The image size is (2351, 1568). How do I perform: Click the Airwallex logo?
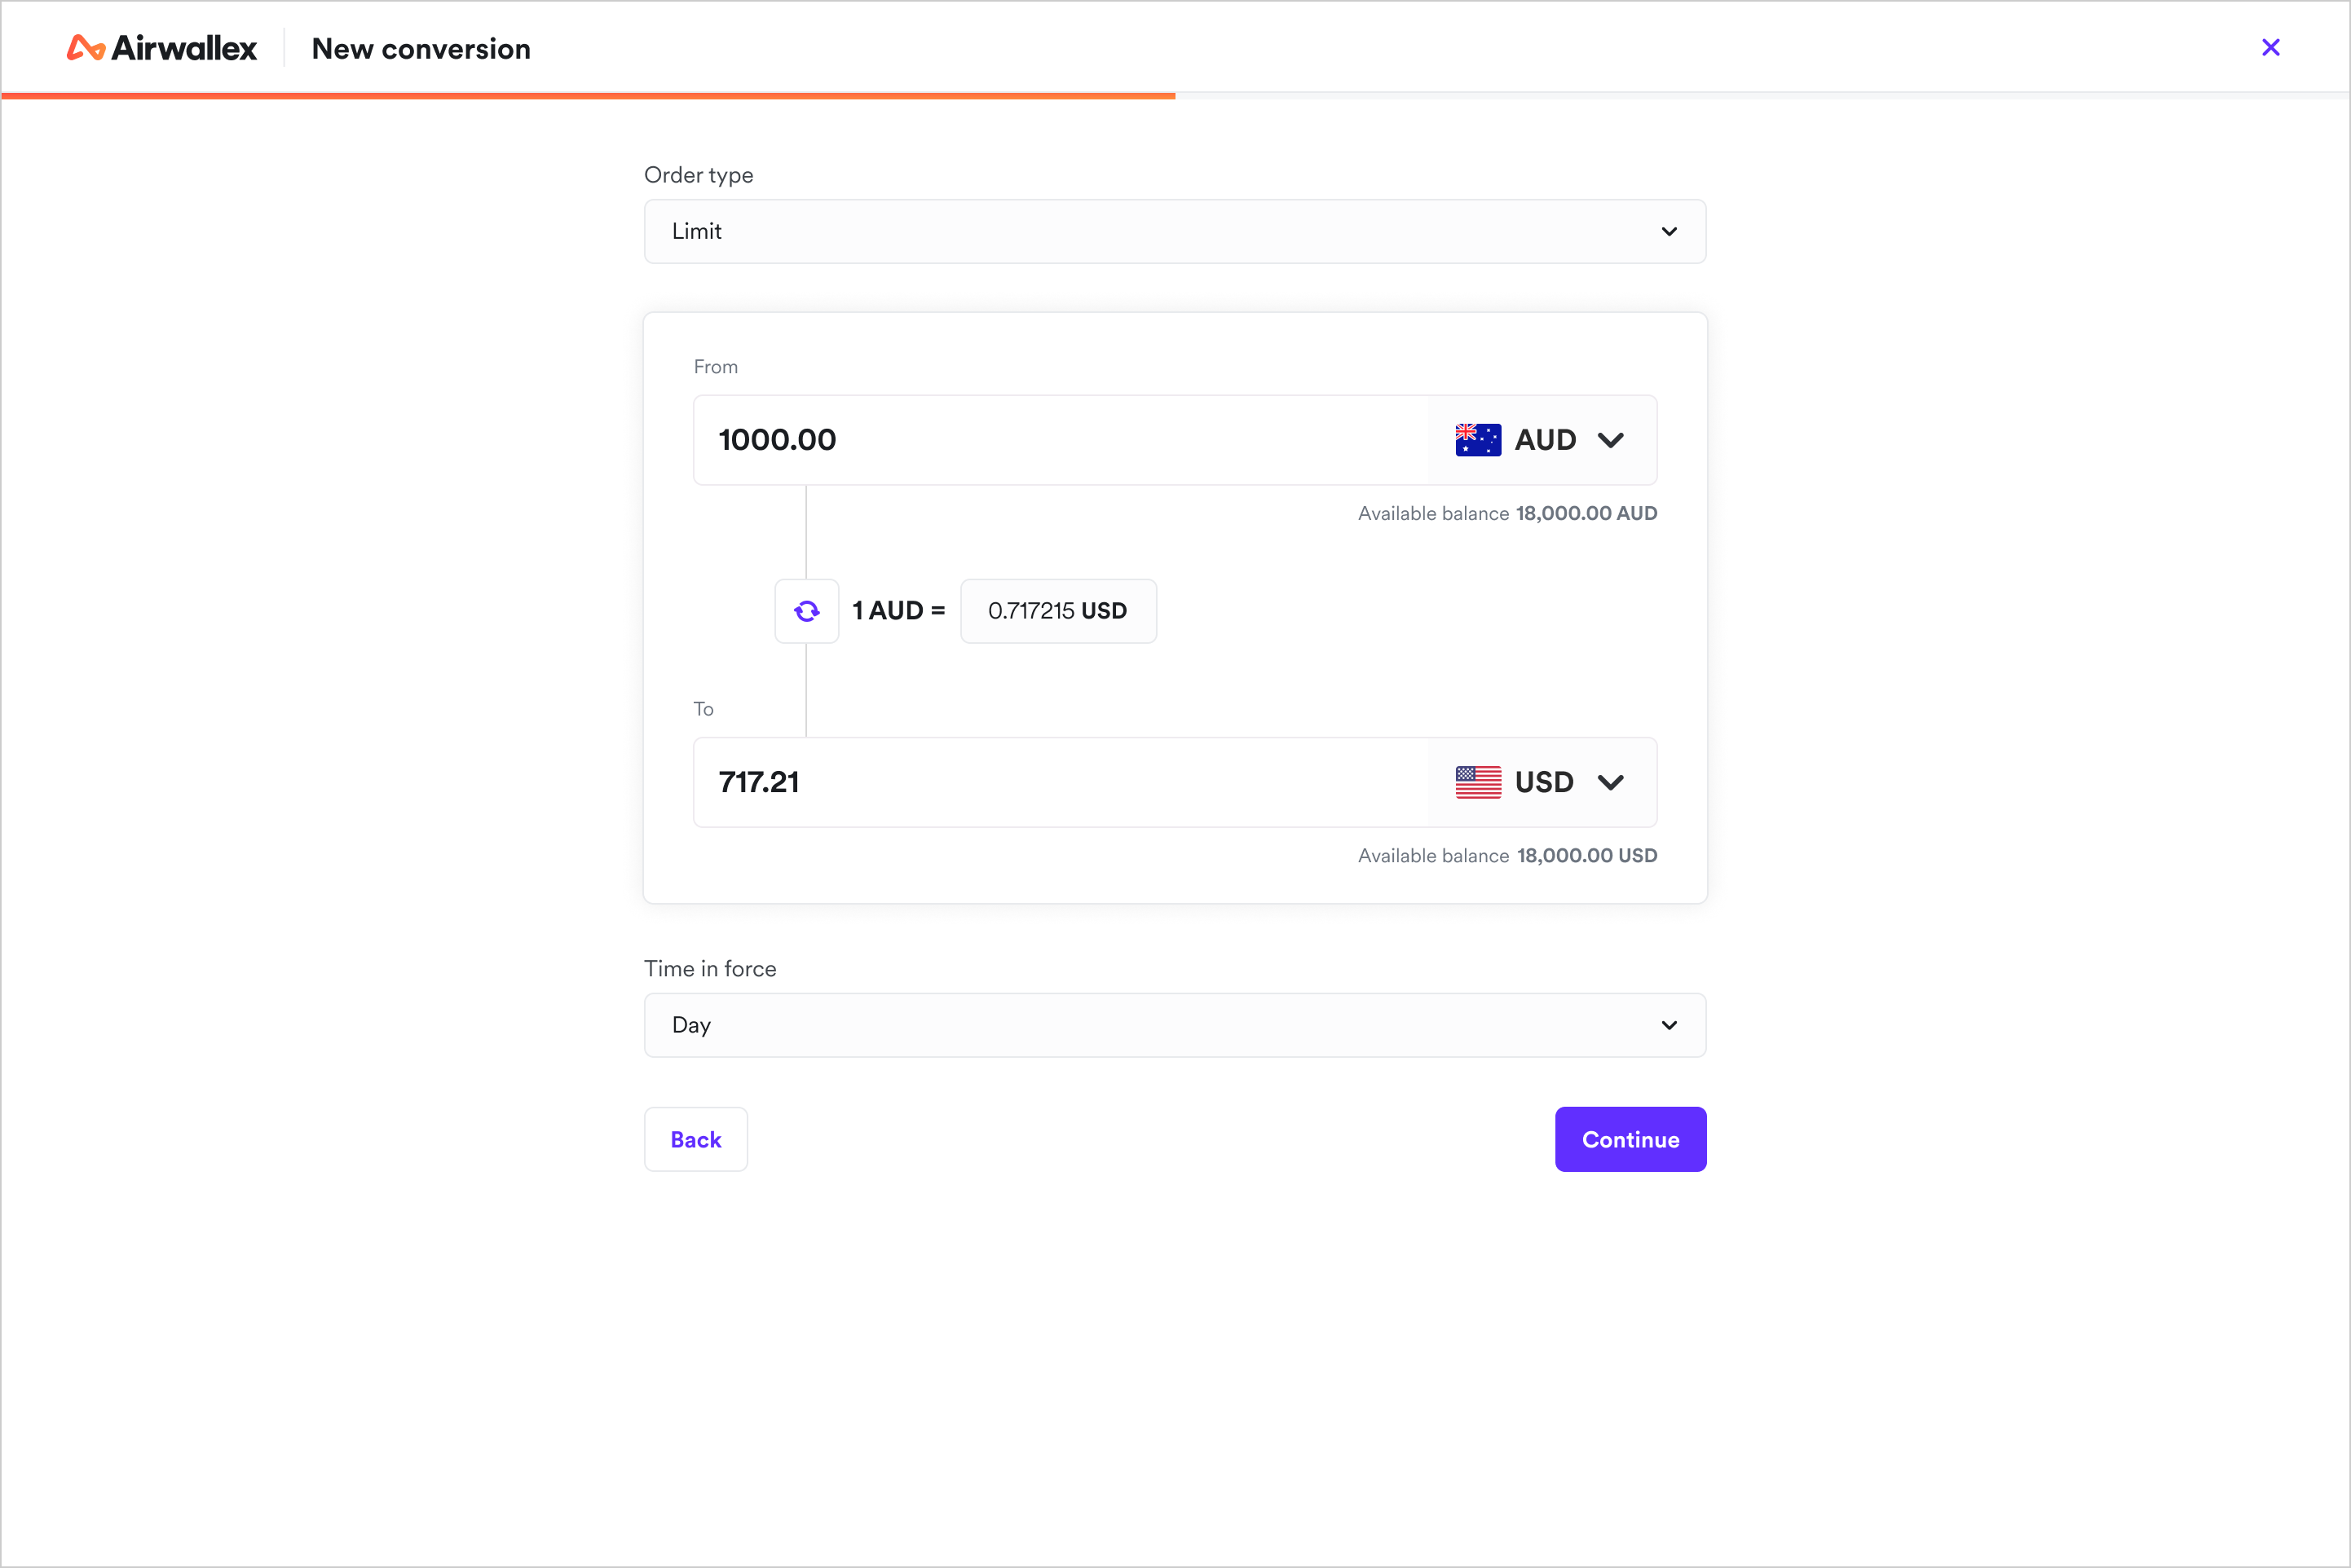[x=162, y=48]
